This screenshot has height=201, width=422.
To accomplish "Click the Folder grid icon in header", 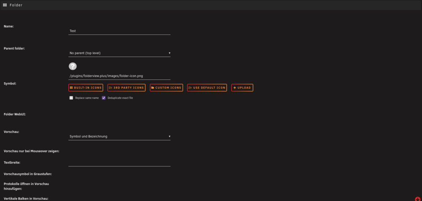I will (5, 5).
